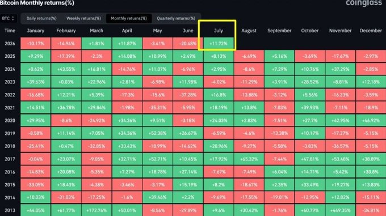Select the 2023 row label
This screenshot has width=386, height=216.
[x=10, y=82]
